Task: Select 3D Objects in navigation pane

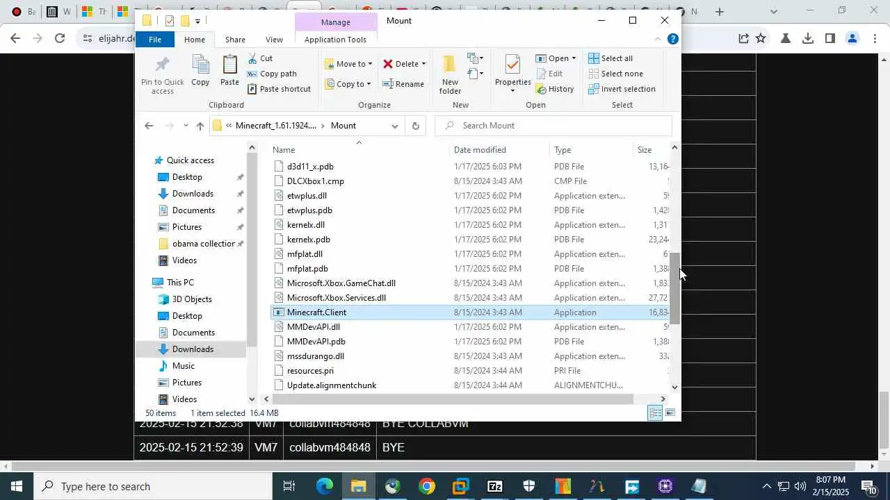Action: pos(192,299)
